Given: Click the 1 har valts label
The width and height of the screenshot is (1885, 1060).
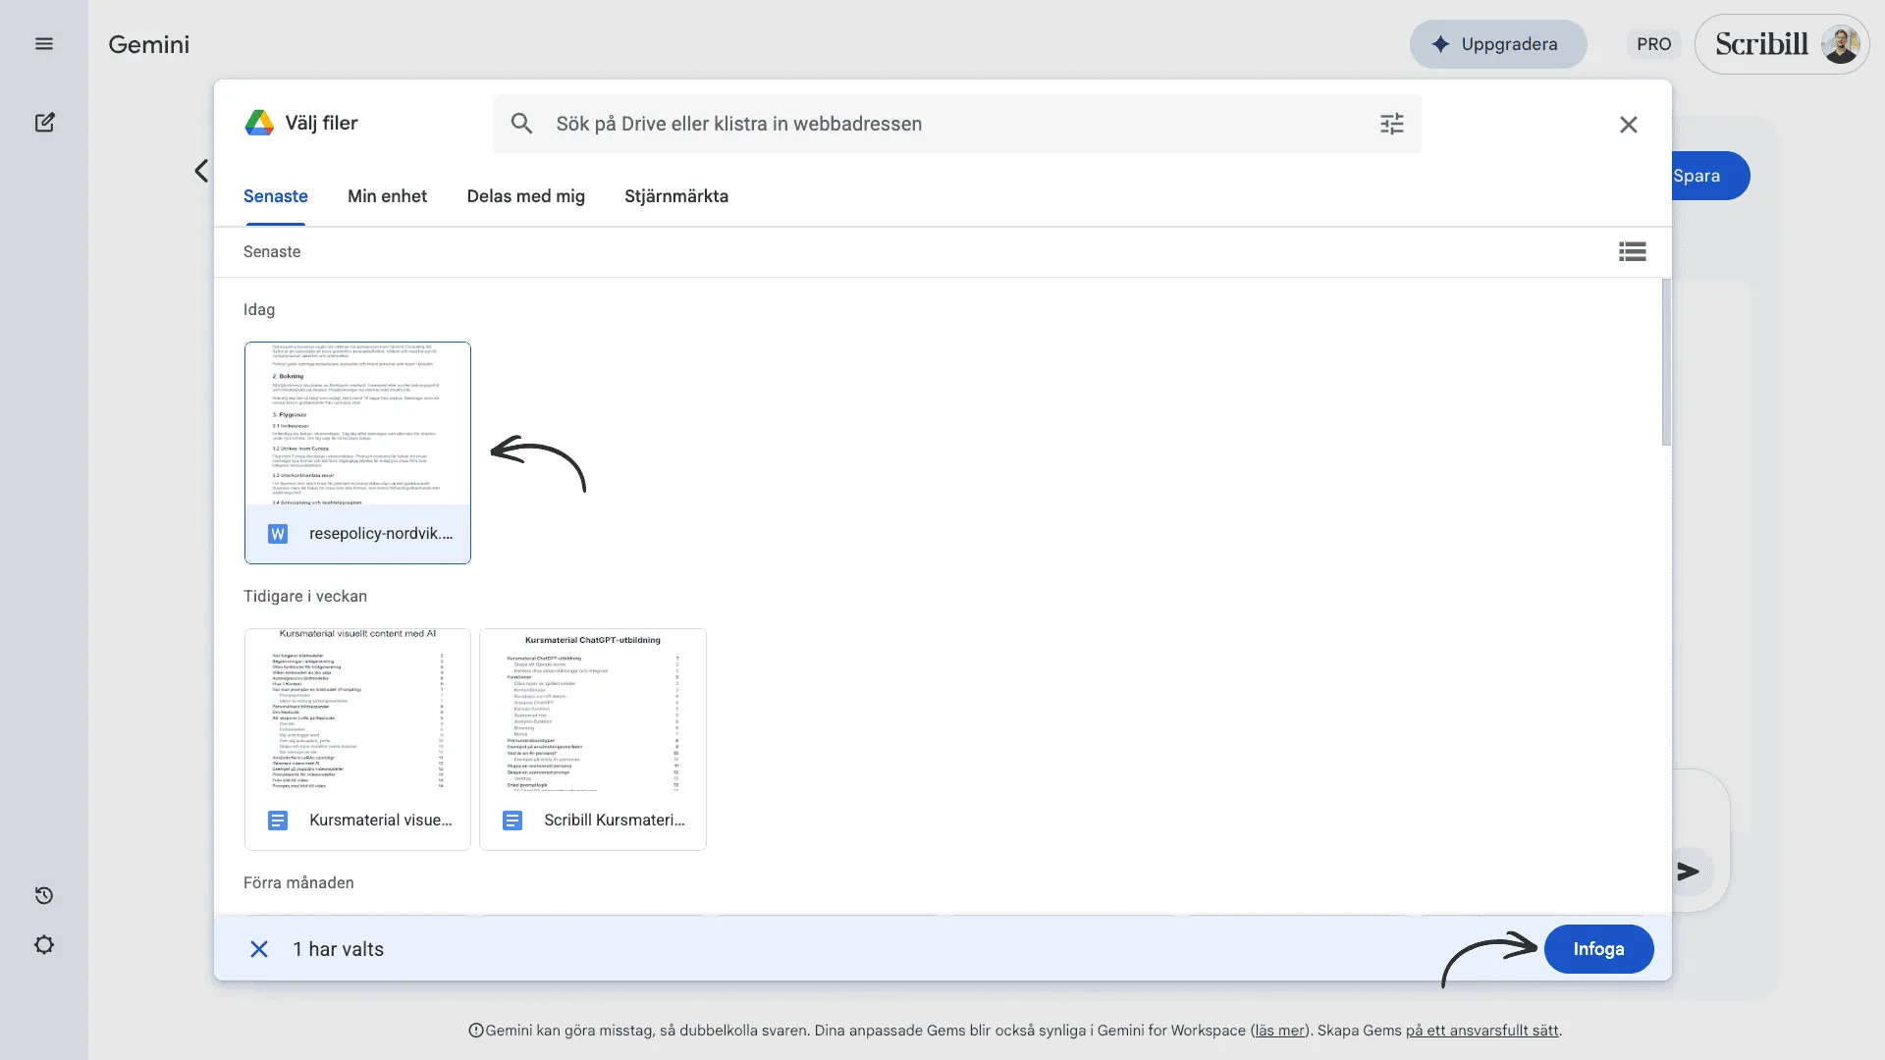Looking at the screenshot, I should [338, 949].
